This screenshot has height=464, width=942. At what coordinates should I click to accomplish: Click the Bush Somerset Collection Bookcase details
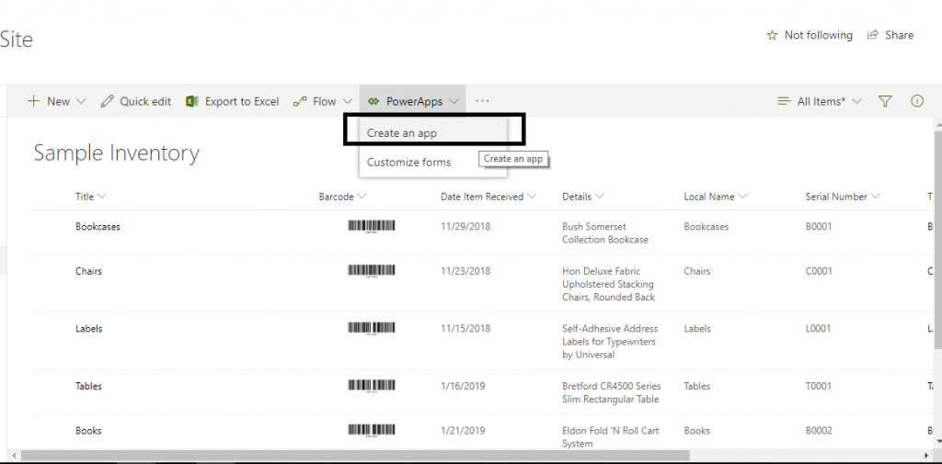pos(605,232)
